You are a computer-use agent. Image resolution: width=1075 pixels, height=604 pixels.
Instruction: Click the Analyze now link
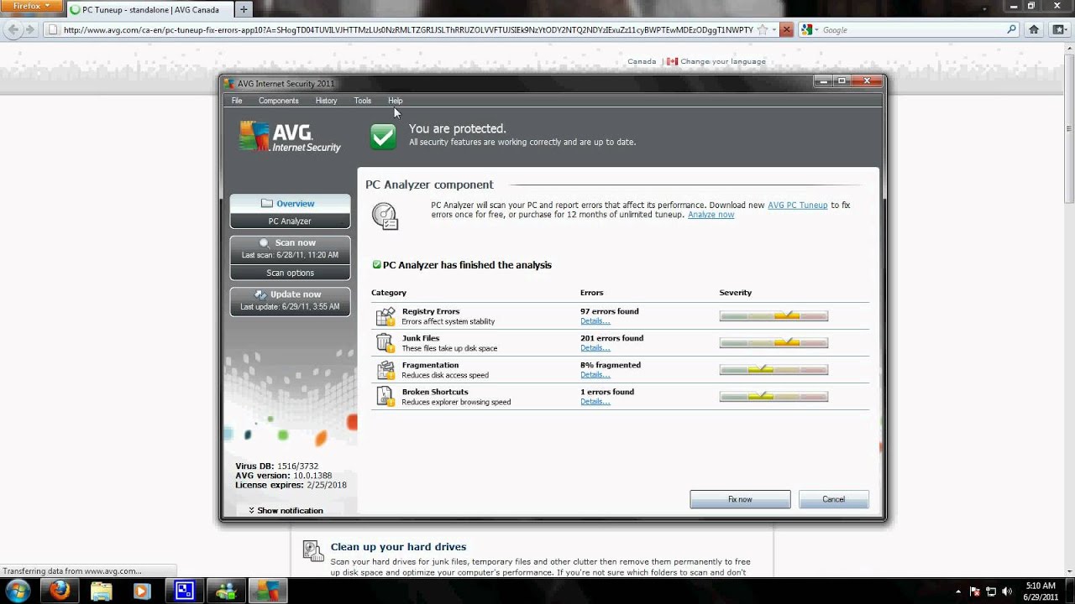point(711,215)
